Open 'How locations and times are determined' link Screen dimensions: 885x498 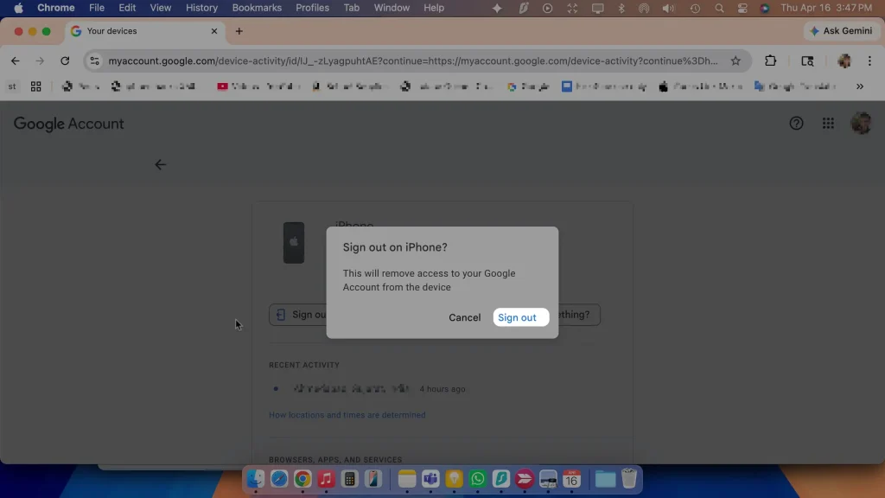click(347, 414)
